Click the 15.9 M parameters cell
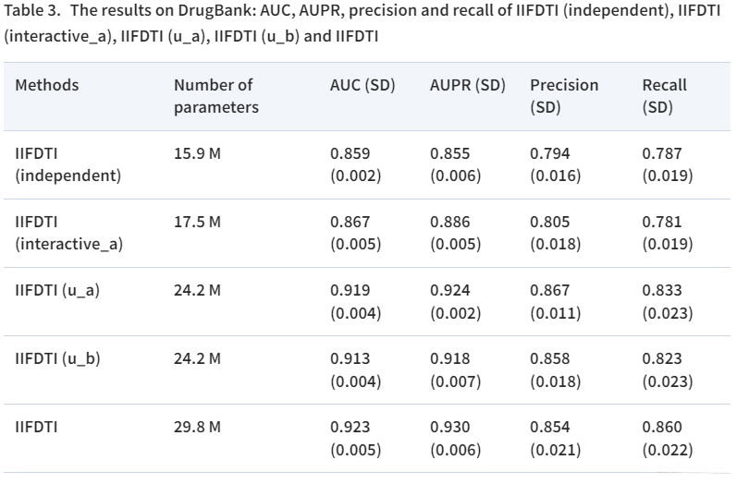 [x=197, y=153]
